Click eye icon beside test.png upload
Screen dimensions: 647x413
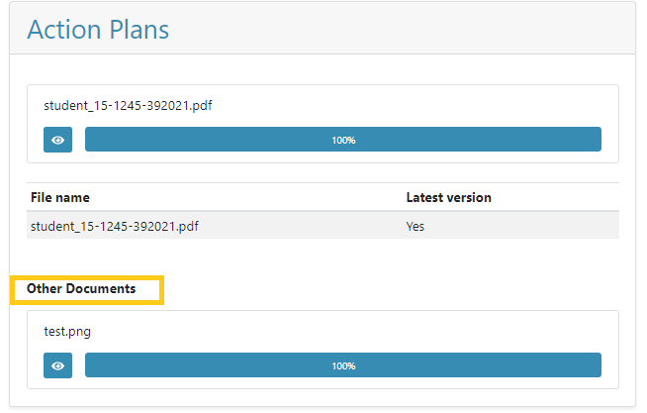point(57,365)
